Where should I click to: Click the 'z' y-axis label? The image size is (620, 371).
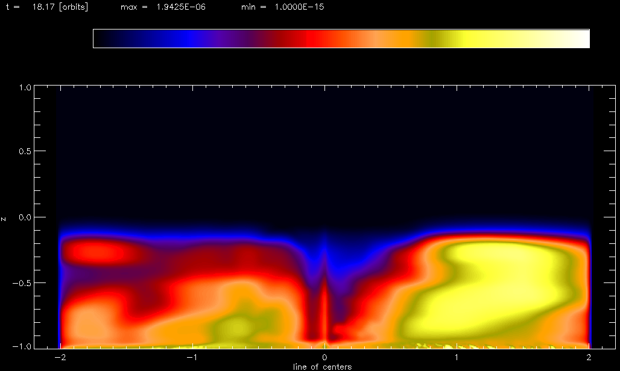coord(5,218)
